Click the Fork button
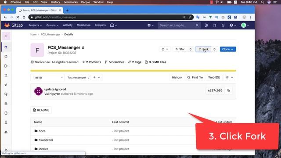The height and width of the screenshot is (158, 281). (x=203, y=49)
